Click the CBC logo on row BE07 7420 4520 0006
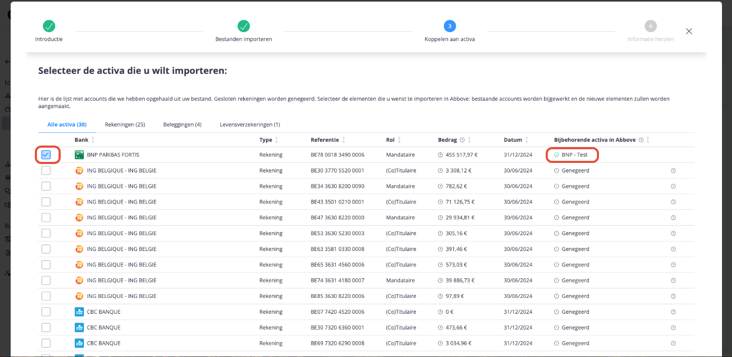 point(79,312)
